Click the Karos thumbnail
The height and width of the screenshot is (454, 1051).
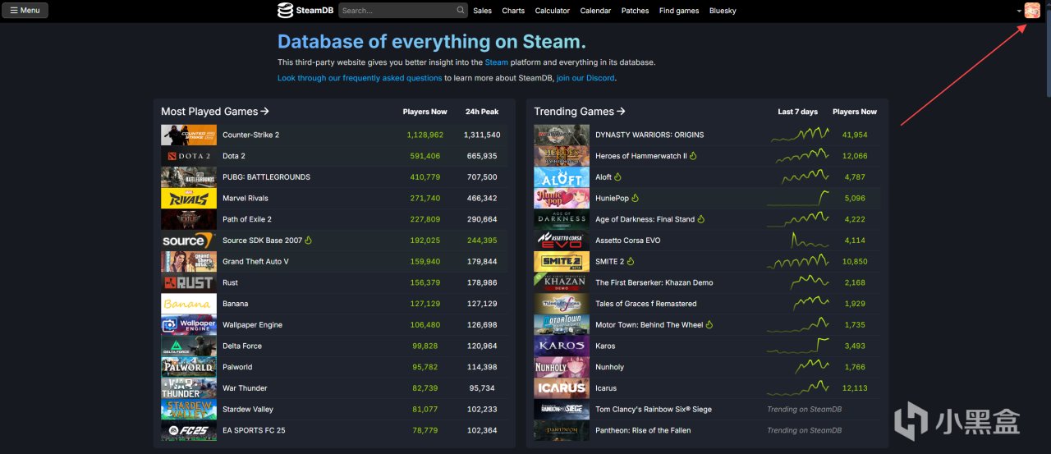coord(562,346)
